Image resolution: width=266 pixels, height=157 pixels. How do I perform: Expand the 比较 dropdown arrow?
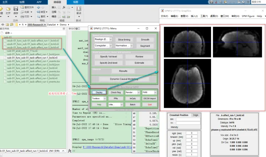click(31, 12)
